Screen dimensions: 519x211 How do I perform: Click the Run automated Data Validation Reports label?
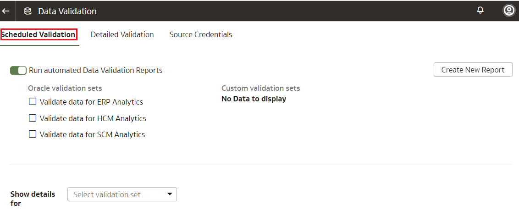(95, 70)
